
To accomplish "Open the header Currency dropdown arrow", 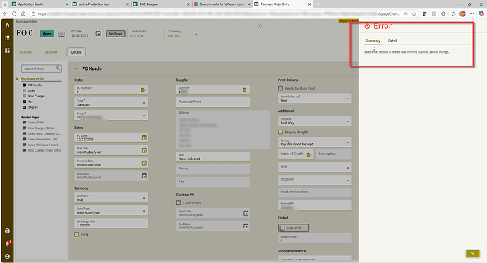I will (x=196, y=34).
